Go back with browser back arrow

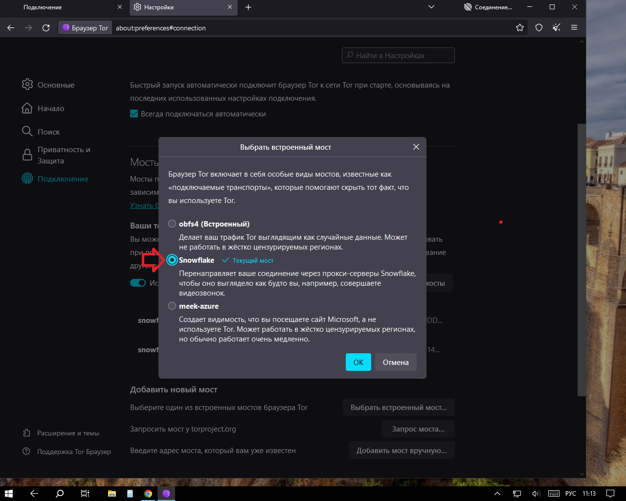pyautogui.click(x=11, y=28)
